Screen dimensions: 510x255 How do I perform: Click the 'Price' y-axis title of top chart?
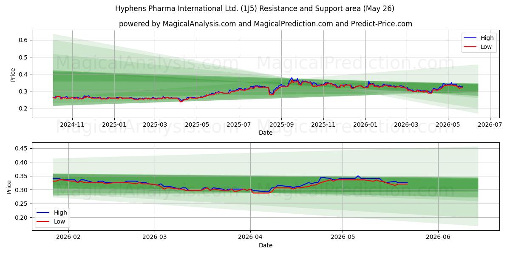pos(13,74)
